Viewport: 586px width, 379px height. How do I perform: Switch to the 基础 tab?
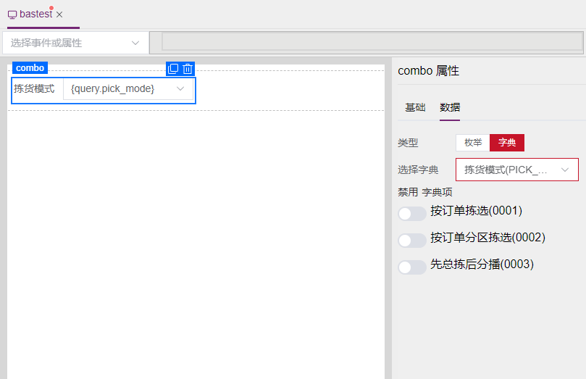(415, 107)
